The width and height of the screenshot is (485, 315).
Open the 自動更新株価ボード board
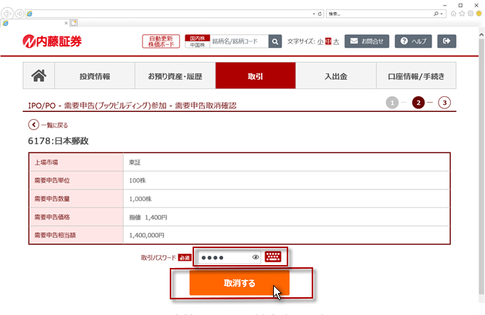click(161, 41)
